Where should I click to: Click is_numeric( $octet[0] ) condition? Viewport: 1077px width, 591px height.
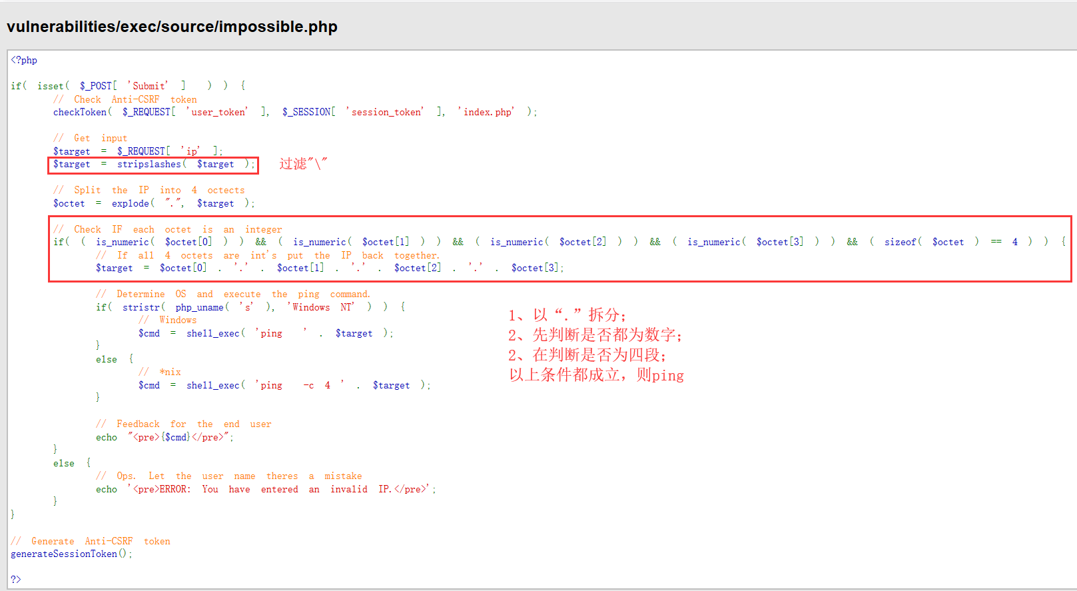pyautogui.click(x=162, y=242)
